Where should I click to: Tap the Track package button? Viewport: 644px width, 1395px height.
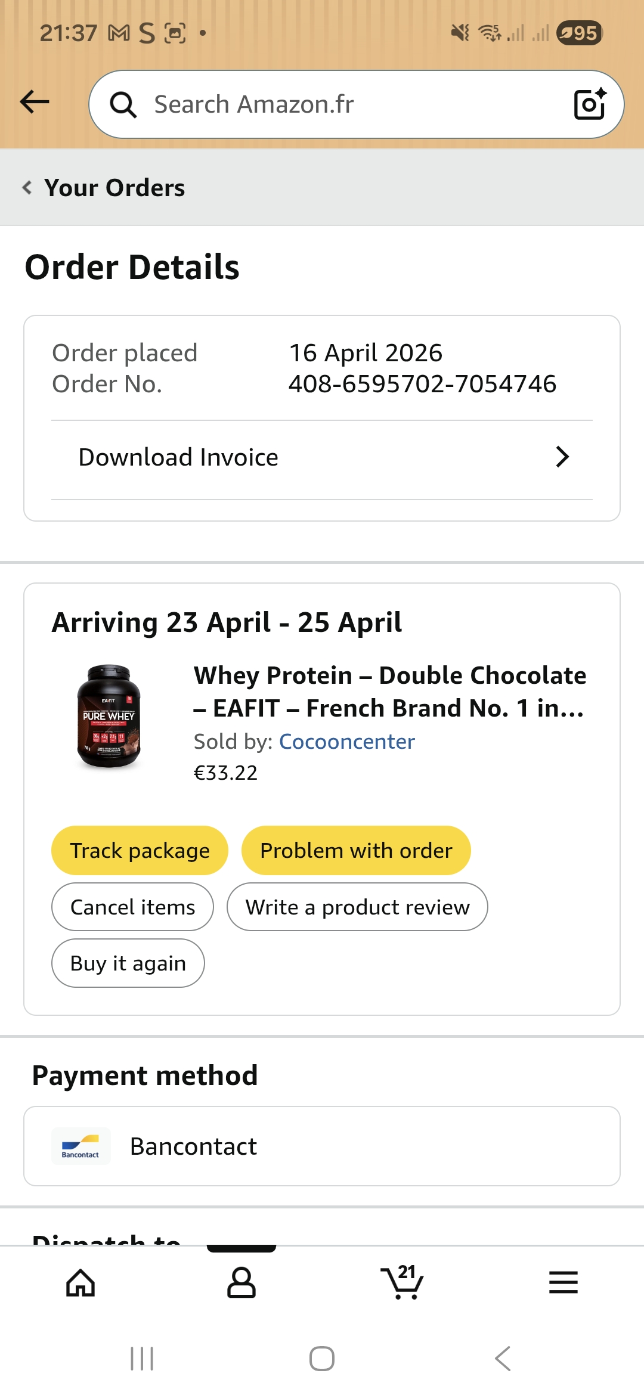(x=140, y=851)
